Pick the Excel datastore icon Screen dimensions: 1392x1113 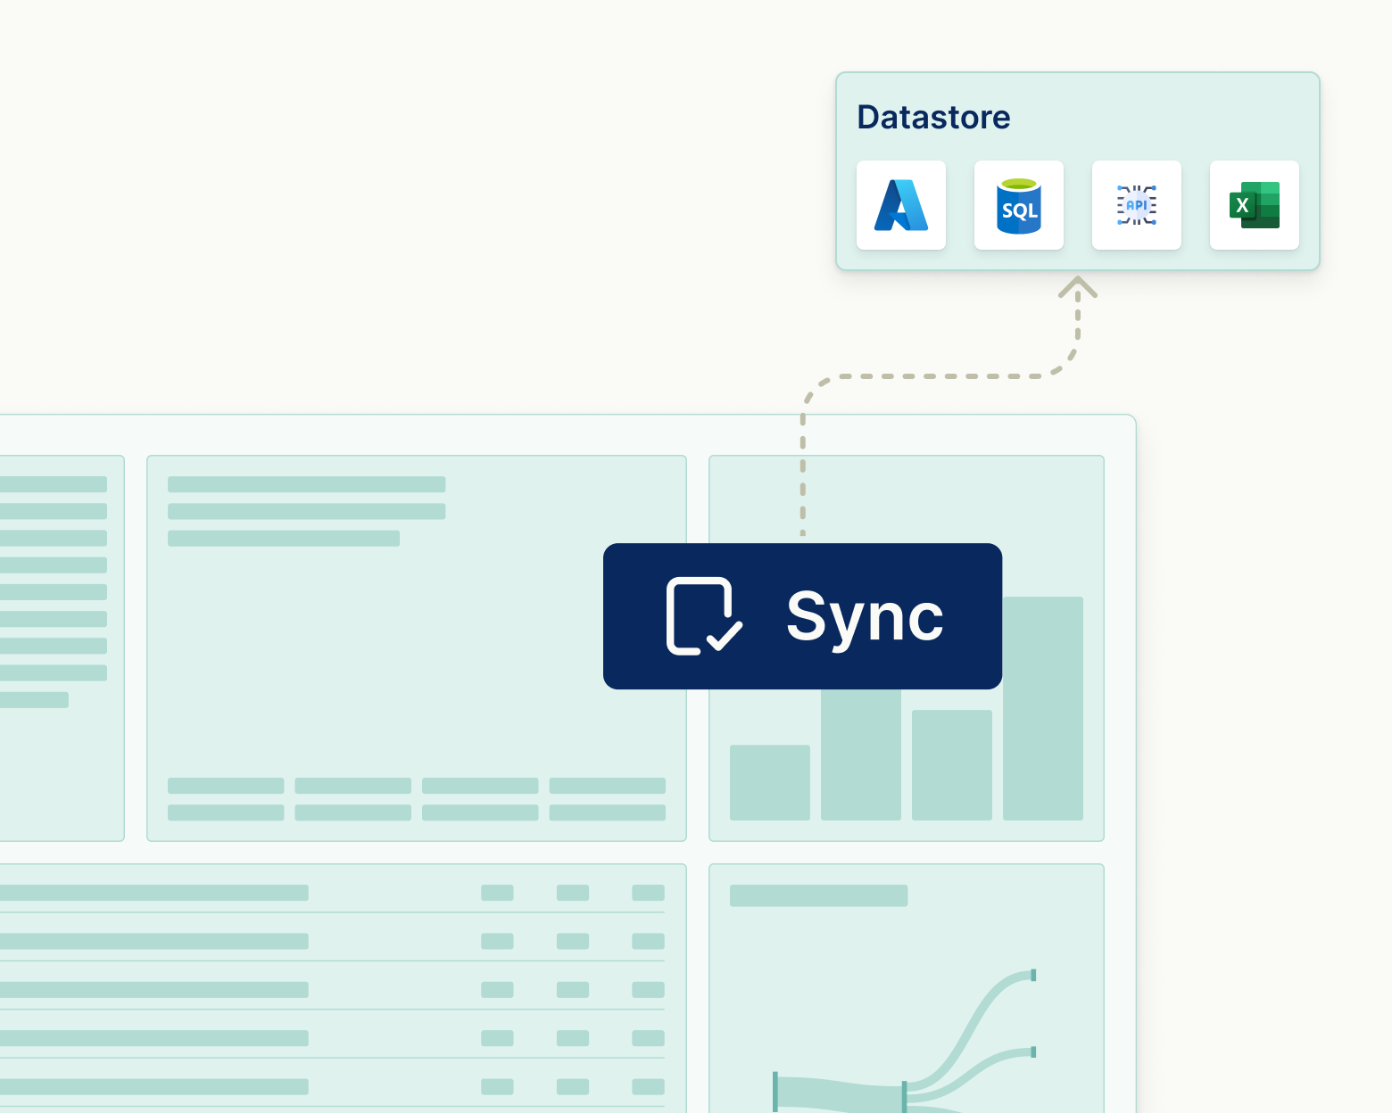click(1254, 205)
